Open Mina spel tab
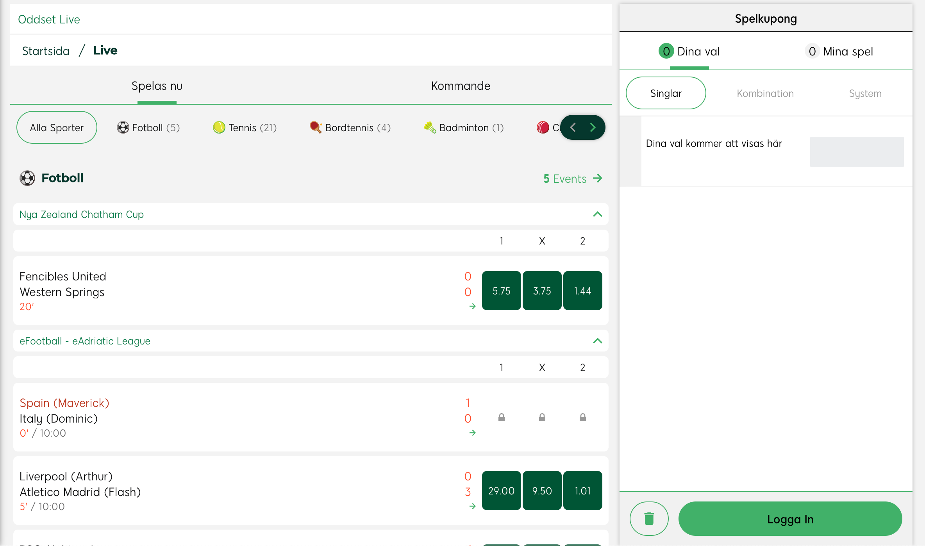 pyautogui.click(x=839, y=52)
